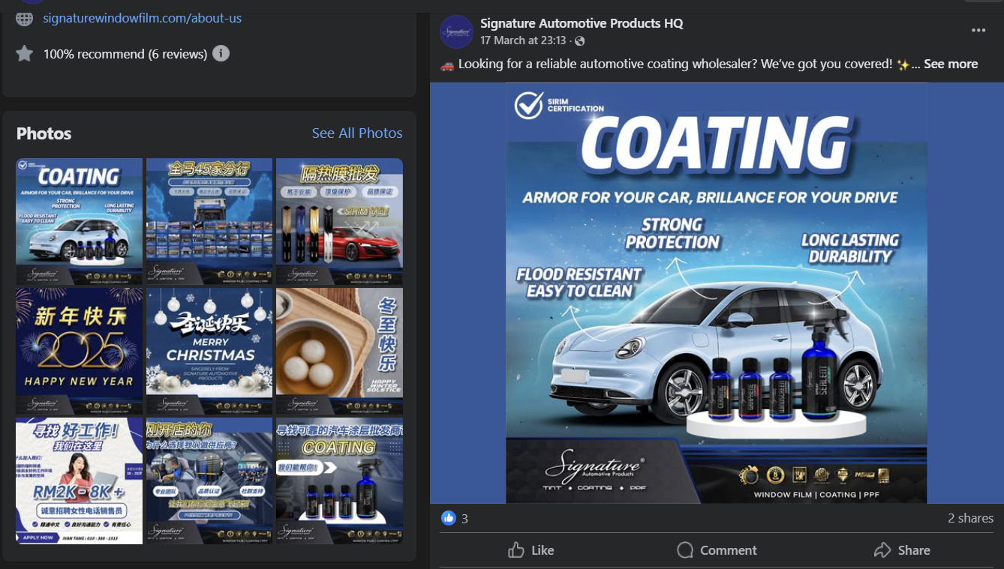1004x569 pixels.
Task: Click the Signature Automotive Products HQ name
Action: point(582,23)
